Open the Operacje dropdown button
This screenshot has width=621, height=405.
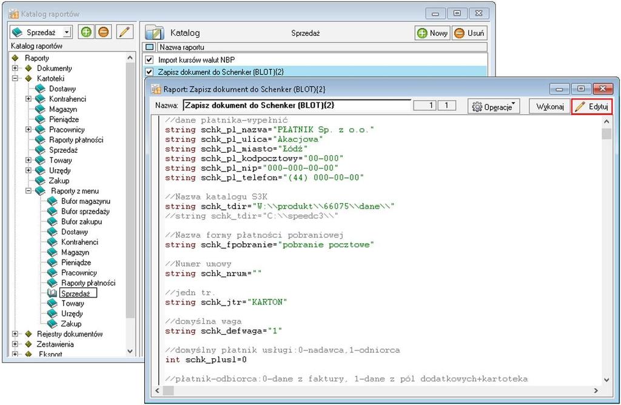click(x=494, y=107)
